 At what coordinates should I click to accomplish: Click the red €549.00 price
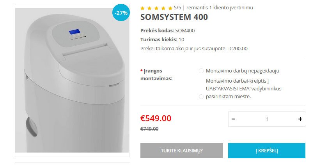tap(156, 118)
